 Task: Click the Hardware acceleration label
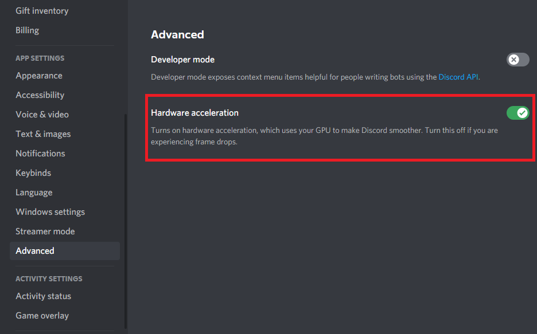194,113
